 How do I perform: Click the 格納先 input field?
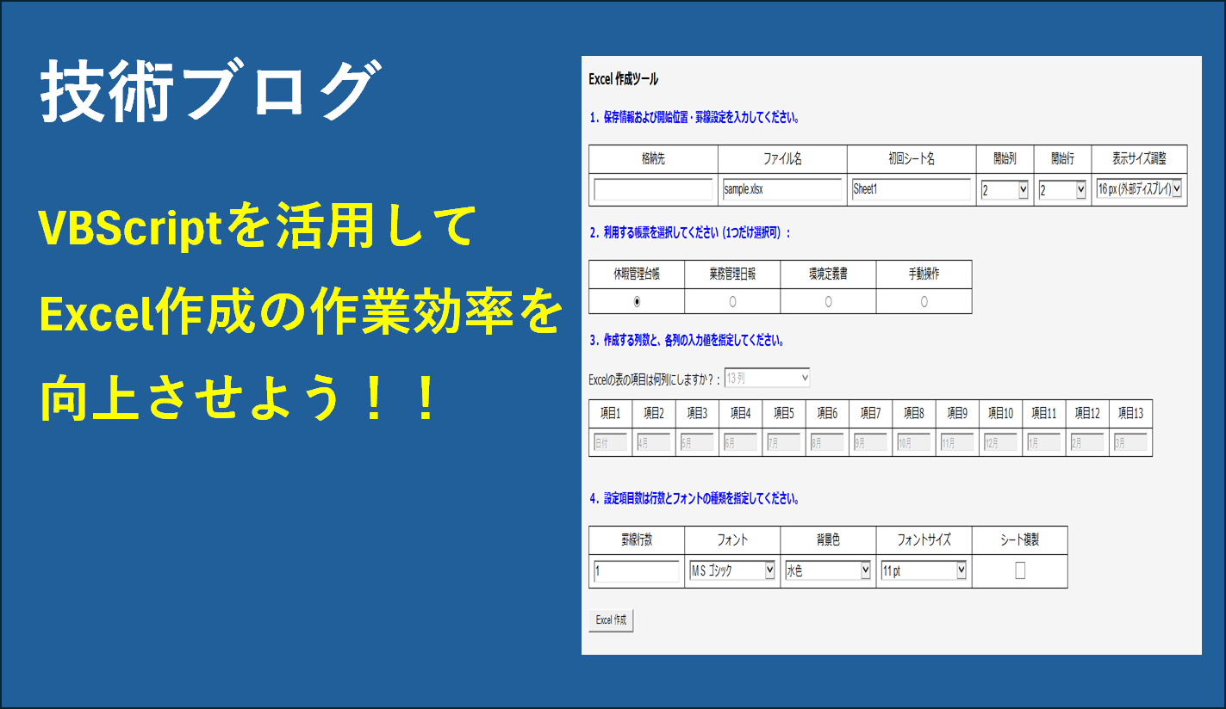653,190
